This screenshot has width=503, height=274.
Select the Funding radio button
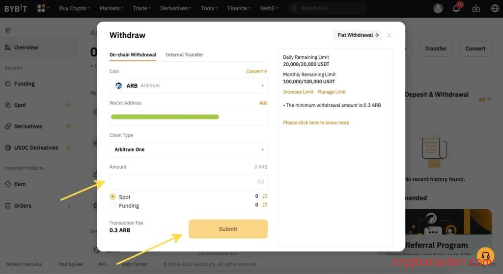[x=113, y=205]
